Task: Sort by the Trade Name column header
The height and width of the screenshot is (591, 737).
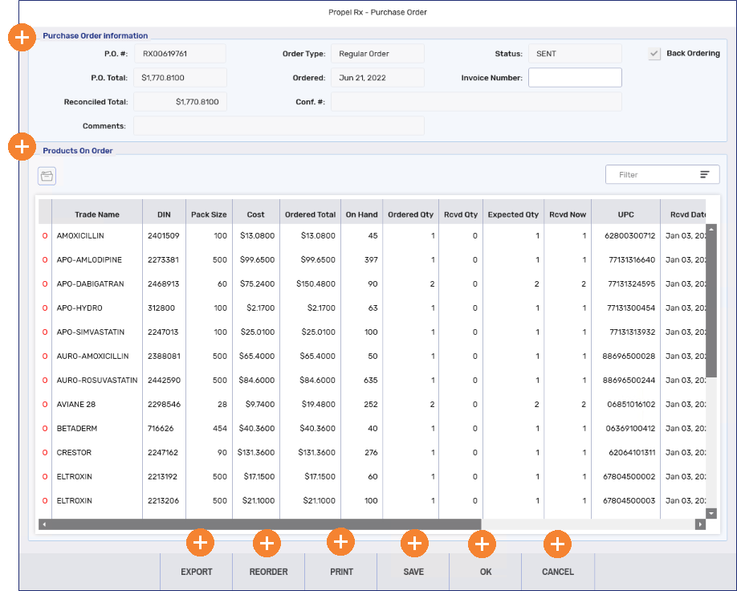Action: [96, 214]
